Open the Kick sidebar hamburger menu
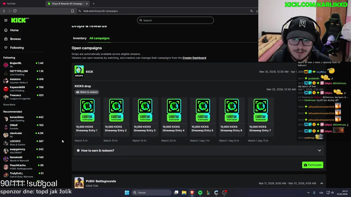351x197 pixels. coord(6,20)
